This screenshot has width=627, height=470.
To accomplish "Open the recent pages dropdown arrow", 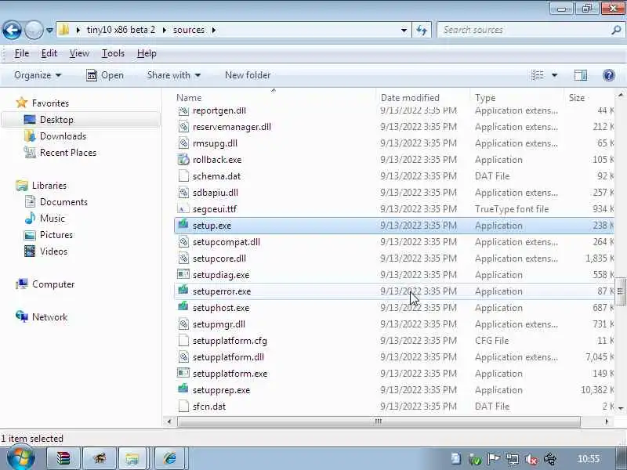I will tap(49, 30).
